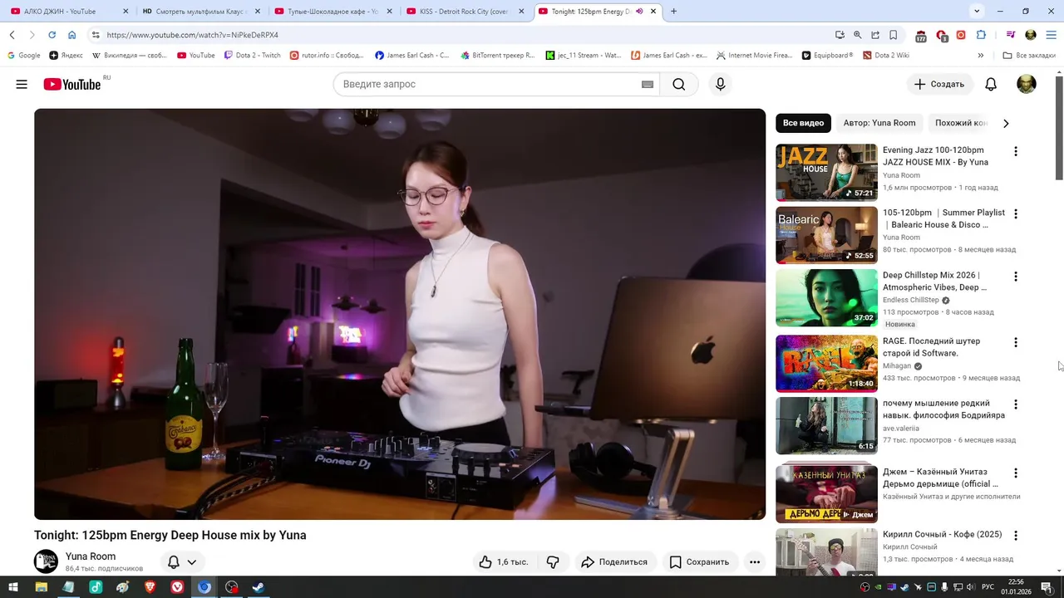The height and width of the screenshot is (598, 1064).
Task: Click the page vertical scrollbar
Action: click(x=1059, y=126)
